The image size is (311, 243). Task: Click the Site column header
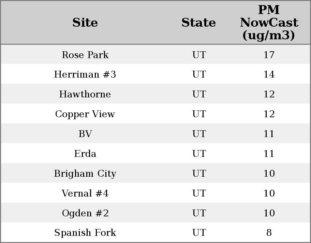pyautogui.click(x=85, y=23)
